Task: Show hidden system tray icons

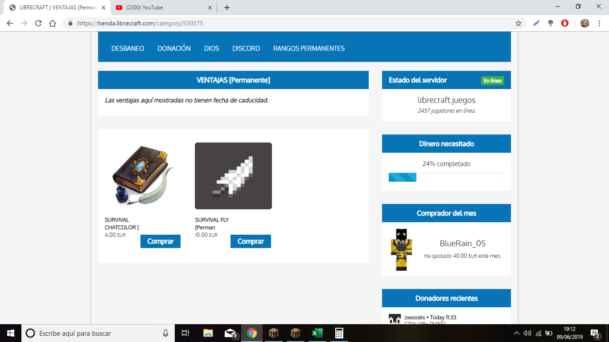Action: [x=517, y=333]
